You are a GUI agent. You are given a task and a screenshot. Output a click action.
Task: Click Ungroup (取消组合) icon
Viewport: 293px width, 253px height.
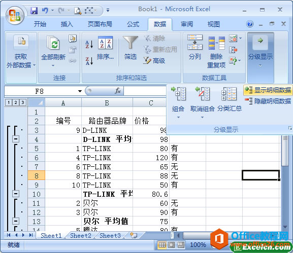[x=202, y=94]
